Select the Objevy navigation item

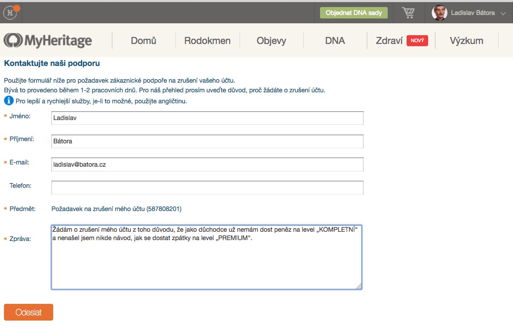pos(271,40)
